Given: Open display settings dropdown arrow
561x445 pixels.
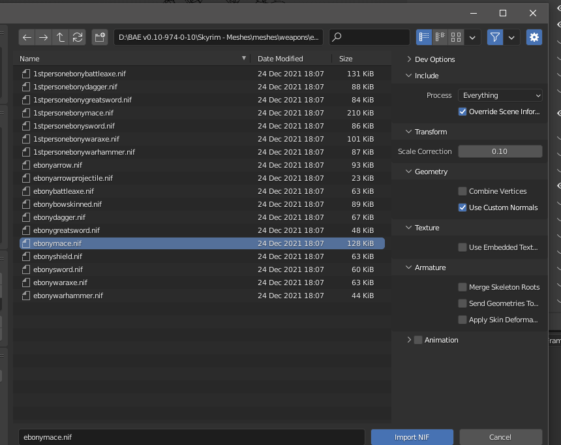Looking at the screenshot, I should pos(472,37).
